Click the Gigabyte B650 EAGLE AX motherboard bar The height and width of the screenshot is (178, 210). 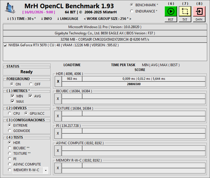[x=105, y=33]
